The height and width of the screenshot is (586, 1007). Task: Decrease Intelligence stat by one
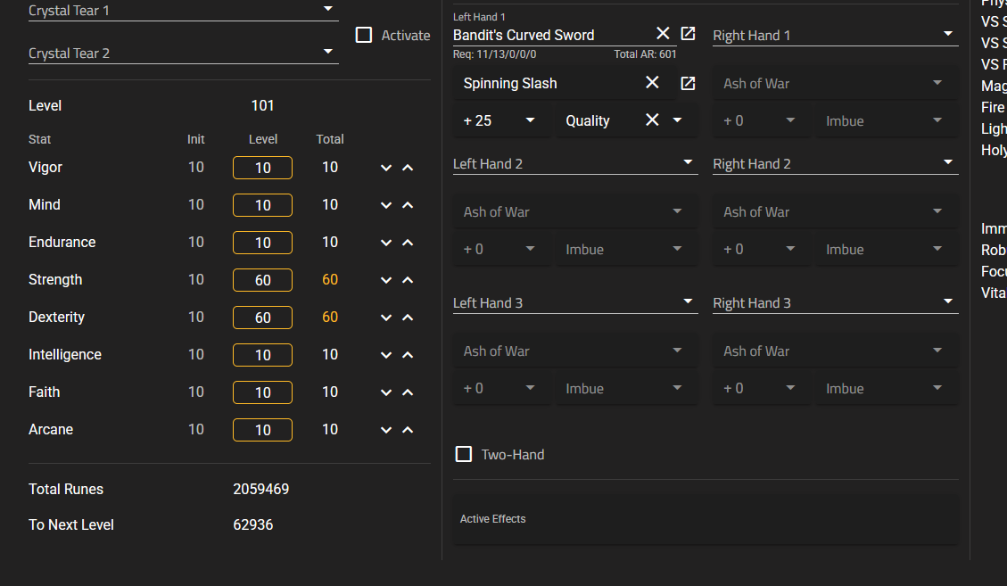[x=386, y=355]
